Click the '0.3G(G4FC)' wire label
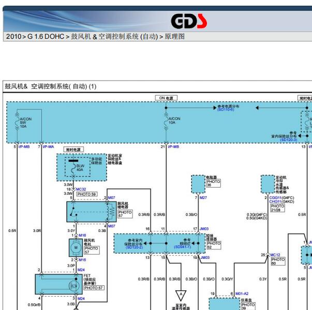Image resolution: width=312 pixels, height=310 pixels. tap(257, 214)
